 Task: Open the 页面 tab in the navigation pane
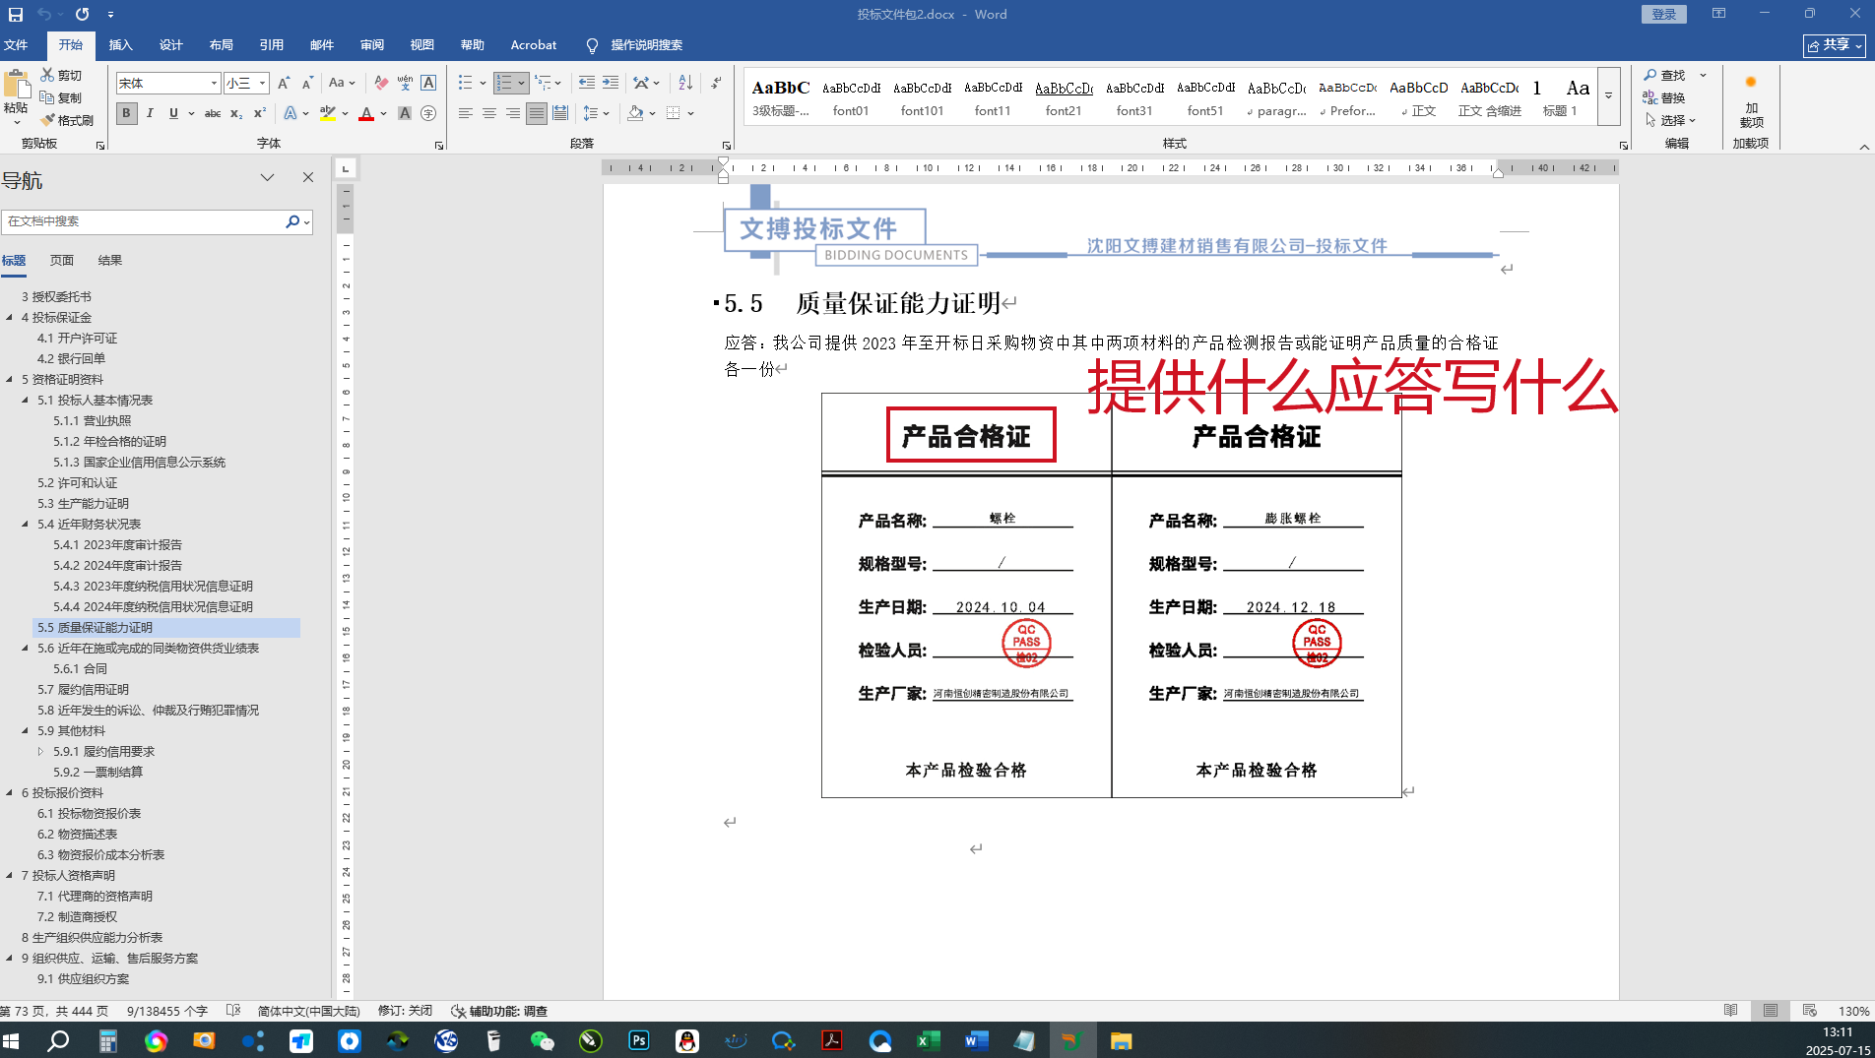[x=62, y=261]
